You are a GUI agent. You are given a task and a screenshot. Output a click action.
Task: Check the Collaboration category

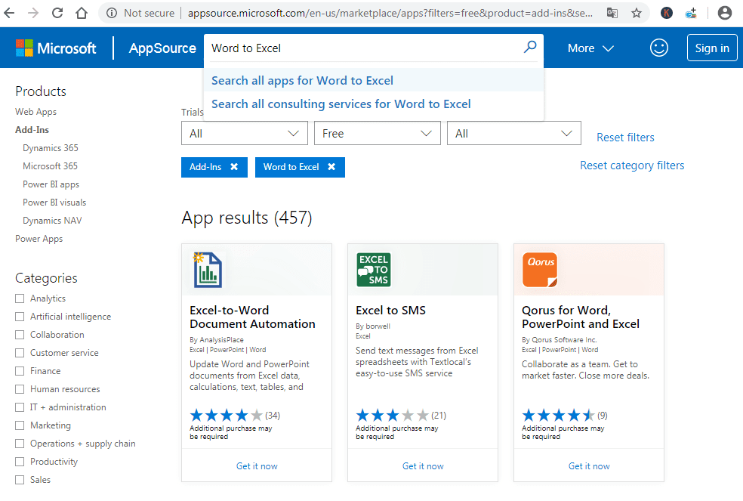pyautogui.click(x=20, y=335)
